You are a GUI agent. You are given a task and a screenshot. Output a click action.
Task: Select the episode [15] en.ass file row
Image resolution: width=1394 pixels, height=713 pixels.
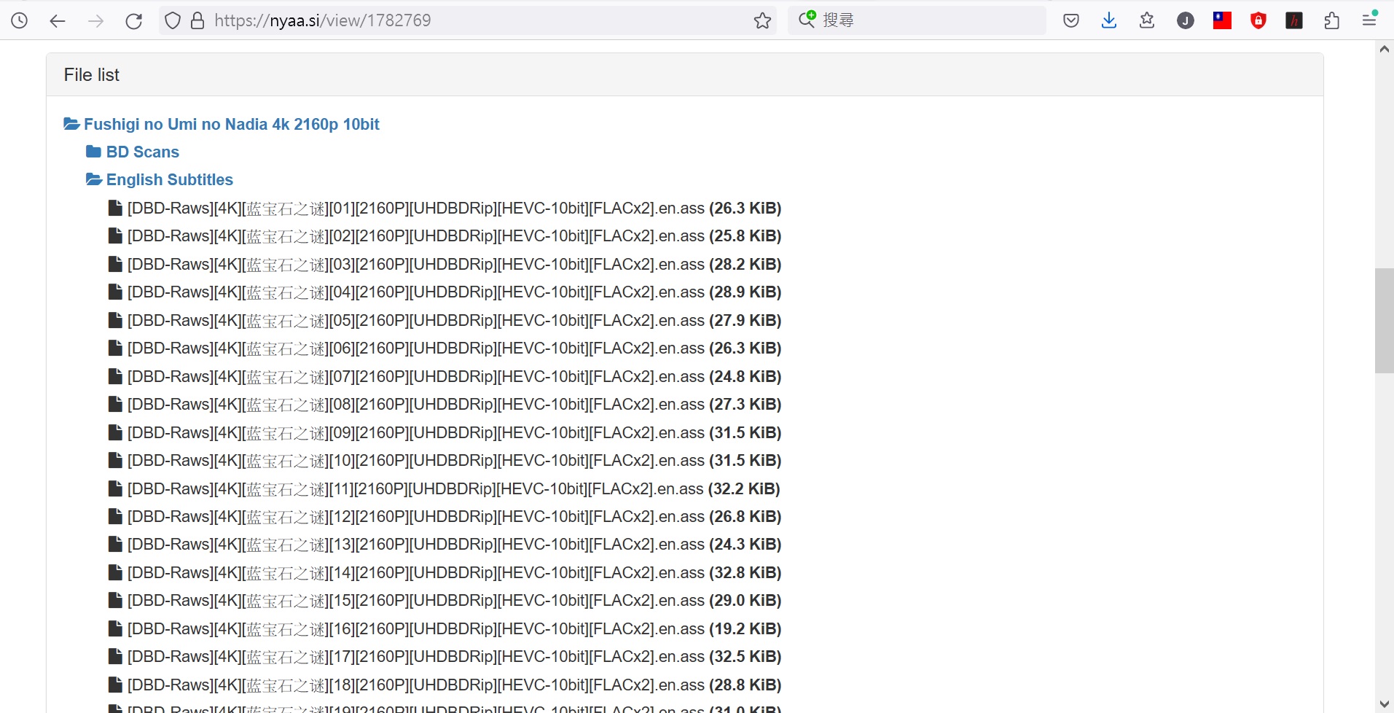(x=445, y=601)
